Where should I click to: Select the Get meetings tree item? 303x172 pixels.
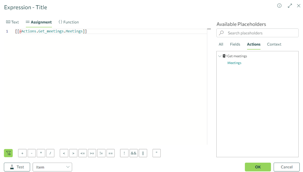click(x=237, y=56)
